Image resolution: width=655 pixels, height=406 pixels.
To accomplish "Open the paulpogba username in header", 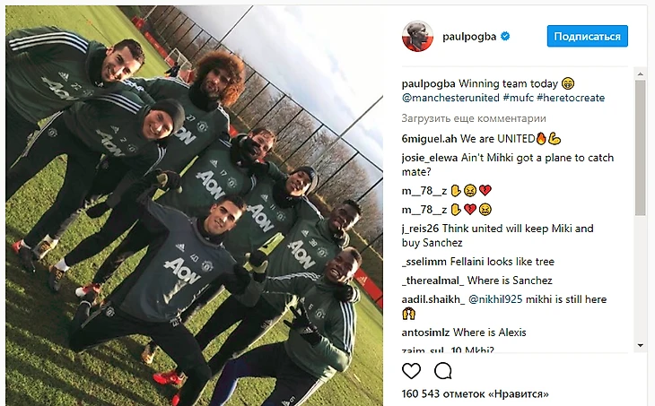I will coord(469,37).
